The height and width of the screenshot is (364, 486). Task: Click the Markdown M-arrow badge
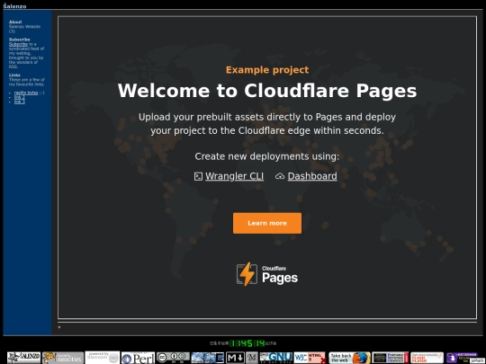(235, 358)
